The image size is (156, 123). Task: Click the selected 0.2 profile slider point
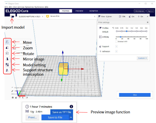click(127, 31)
